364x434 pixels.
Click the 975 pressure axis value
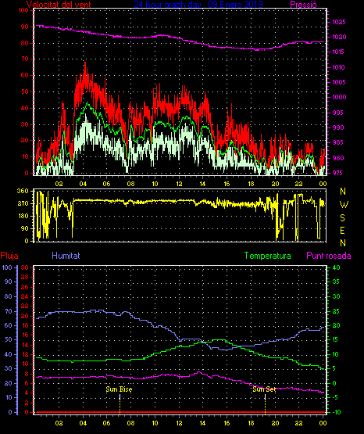(338, 173)
